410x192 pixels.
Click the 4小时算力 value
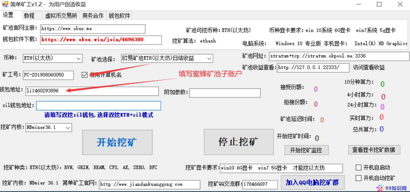click(x=383, y=97)
